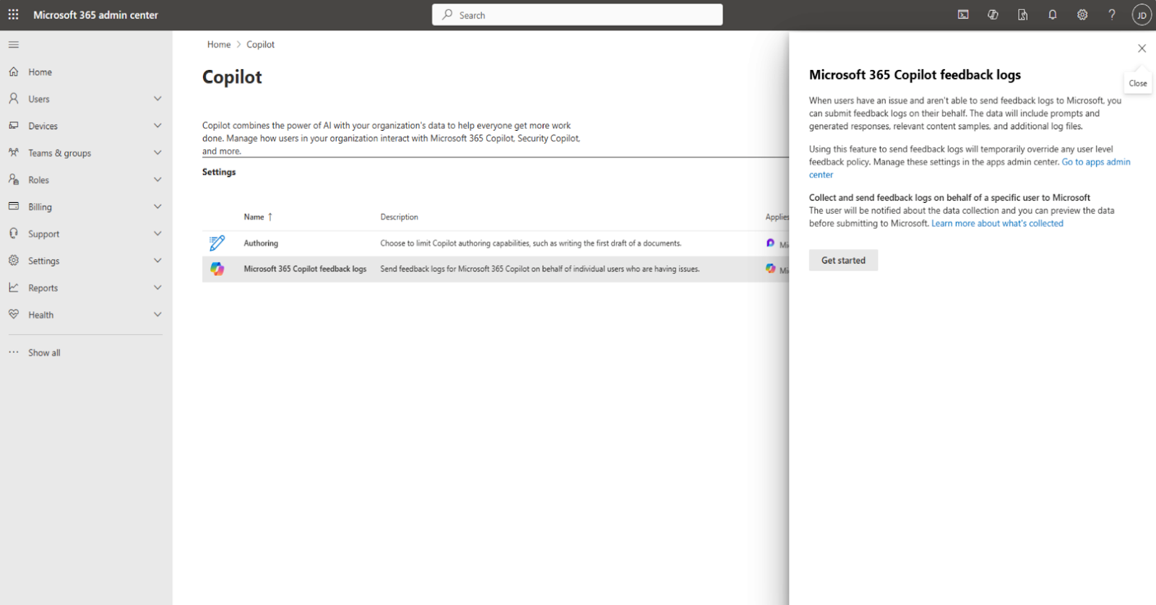Expand the Reports menu chevron

(158, 287)
